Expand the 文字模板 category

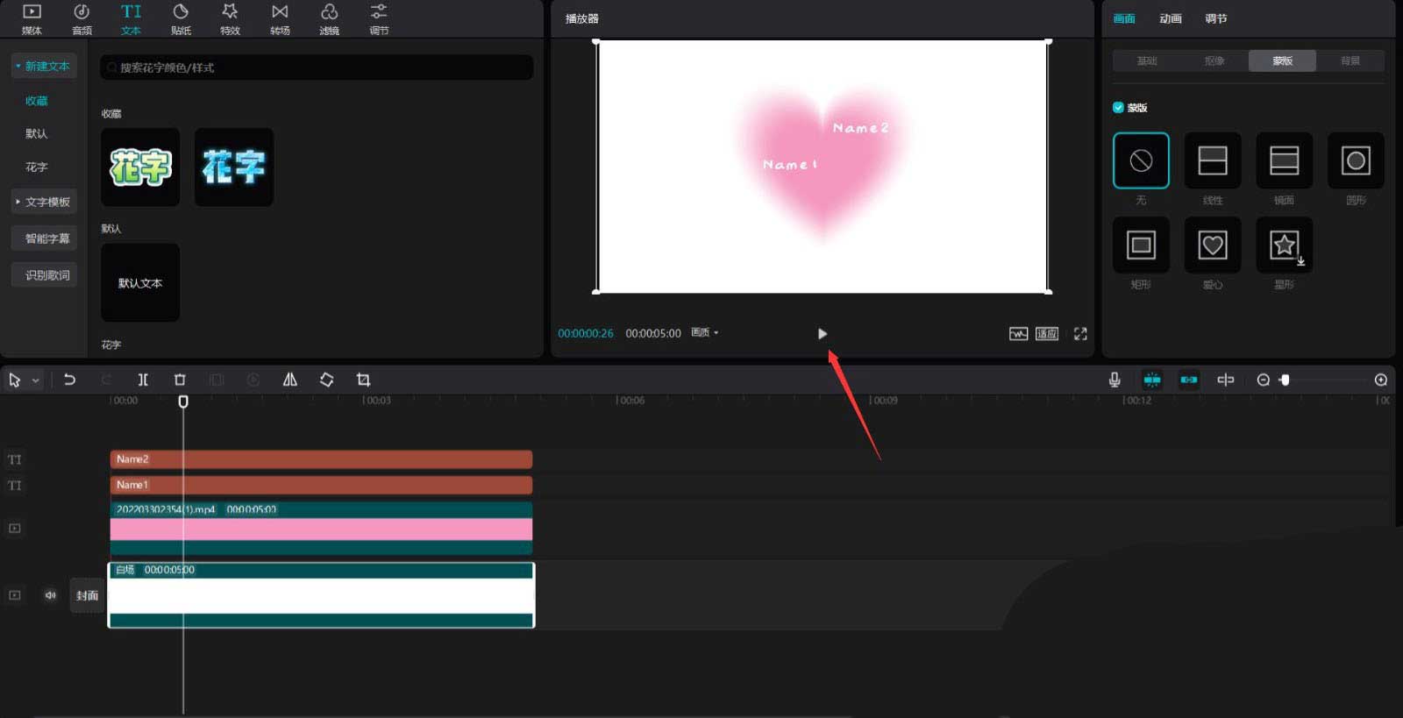[44, 202]
